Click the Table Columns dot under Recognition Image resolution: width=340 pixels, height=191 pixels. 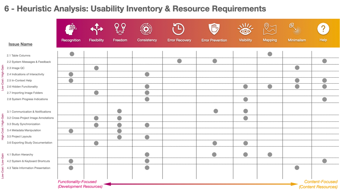point(72,54)
